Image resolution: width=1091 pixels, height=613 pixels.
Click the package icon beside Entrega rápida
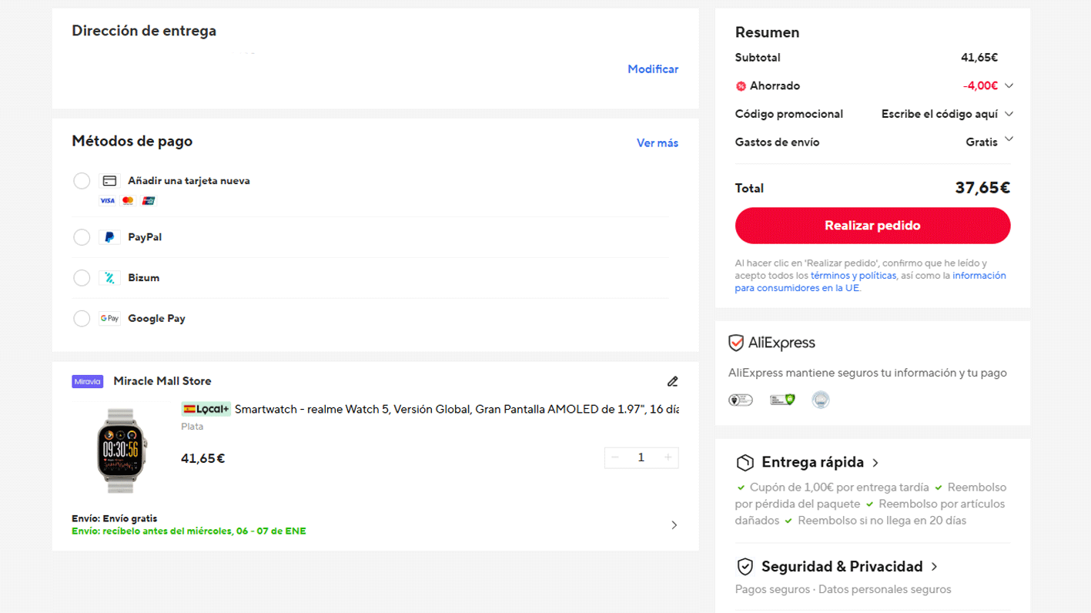[745, 463]
